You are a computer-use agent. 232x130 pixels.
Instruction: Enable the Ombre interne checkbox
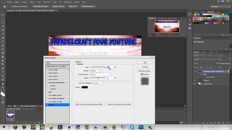[47, 73]
